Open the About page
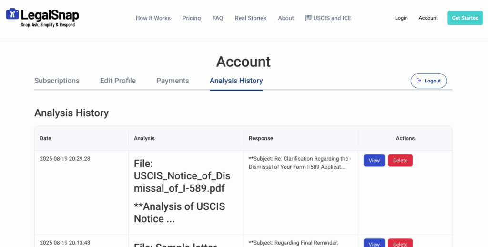The image size is (488, 247). (286, 18)
